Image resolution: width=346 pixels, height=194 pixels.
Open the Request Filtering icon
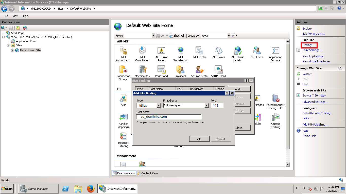point(123,140)
